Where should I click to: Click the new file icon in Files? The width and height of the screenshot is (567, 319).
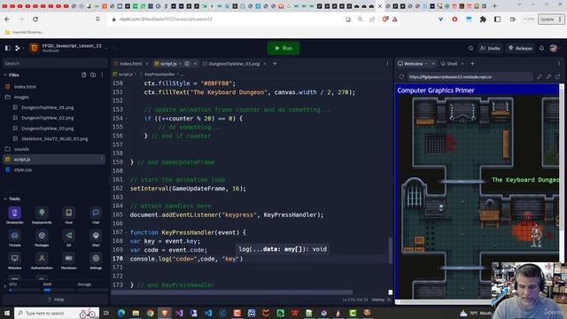(x=84, y=74)
